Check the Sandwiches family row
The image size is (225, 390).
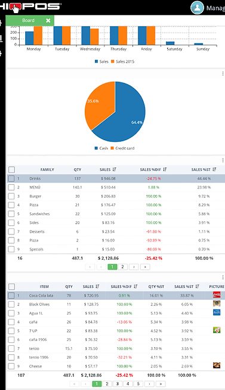[x=11, y=213]
